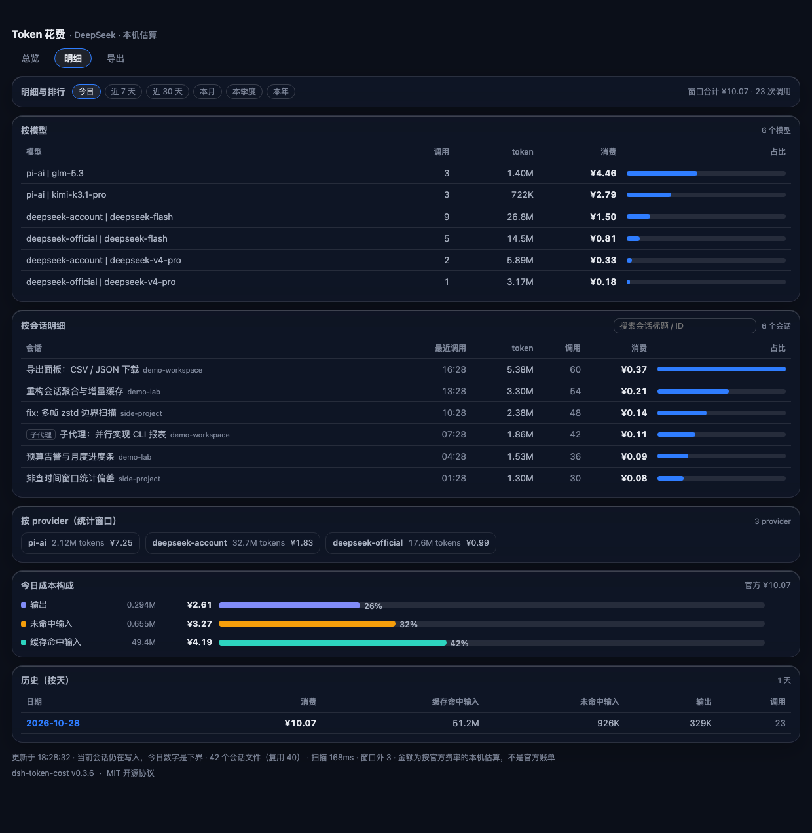
Task: Open session 重构会话聚合与增量缓存
Action: (x=406, y=391)
